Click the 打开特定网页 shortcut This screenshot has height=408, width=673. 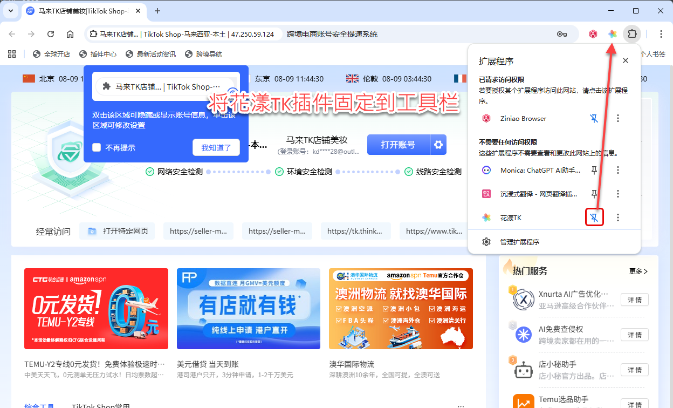pos(117,231)
